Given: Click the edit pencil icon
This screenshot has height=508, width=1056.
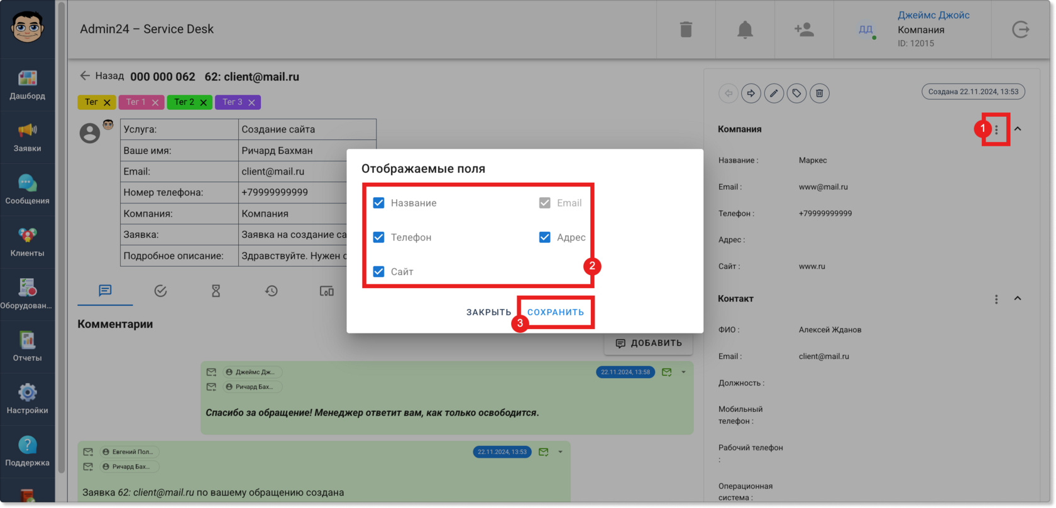Looking at the screenshot, I should click(774, 94).
